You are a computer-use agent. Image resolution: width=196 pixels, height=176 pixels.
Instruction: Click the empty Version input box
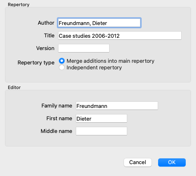pos(84,48)
